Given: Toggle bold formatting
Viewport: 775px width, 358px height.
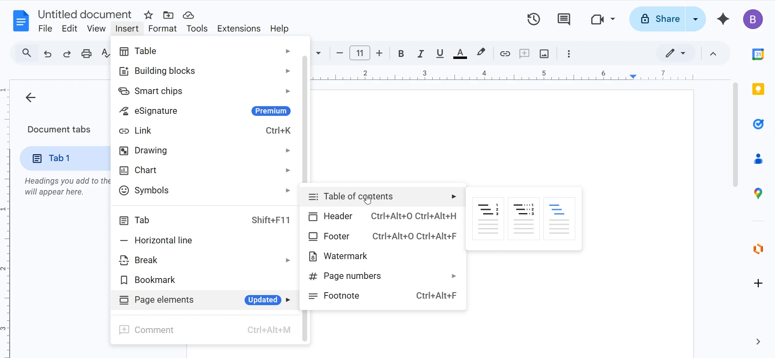Looking at the screenshot, I should tap(401, 54).
